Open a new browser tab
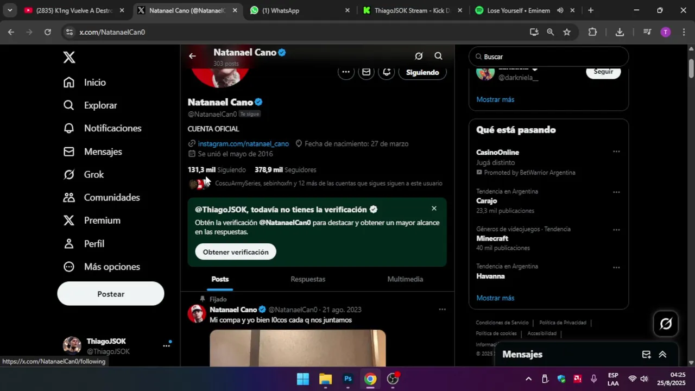695x391 pixels. [591, 10]
